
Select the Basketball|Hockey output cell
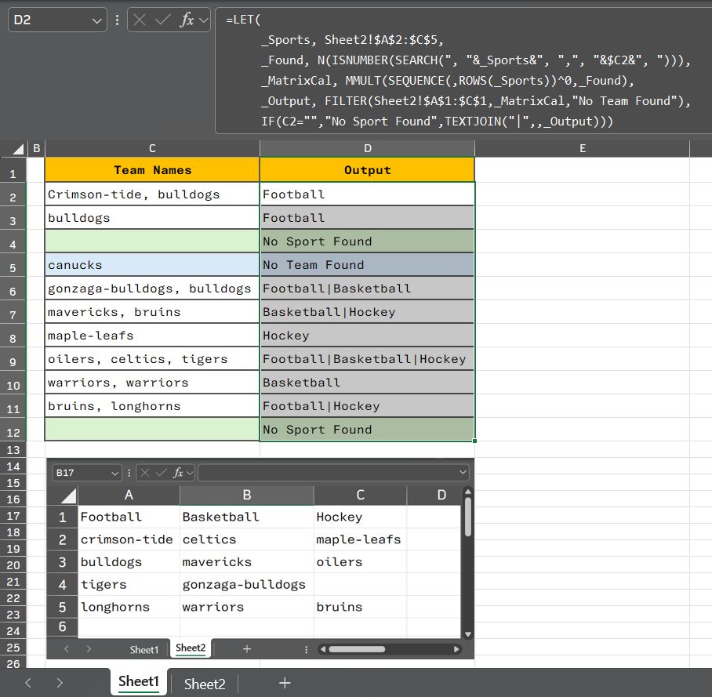pyautogui.click(x=367, y=312)
